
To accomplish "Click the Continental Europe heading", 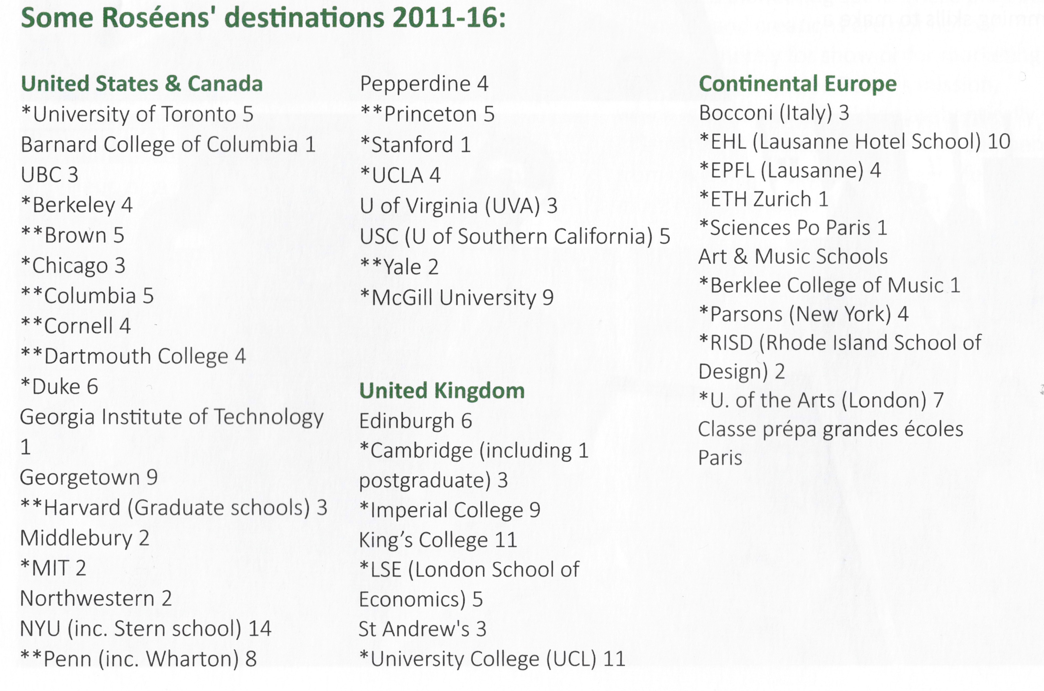I will point(798,84).
